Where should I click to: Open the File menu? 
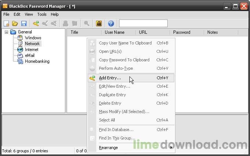(x=6, y=14)
